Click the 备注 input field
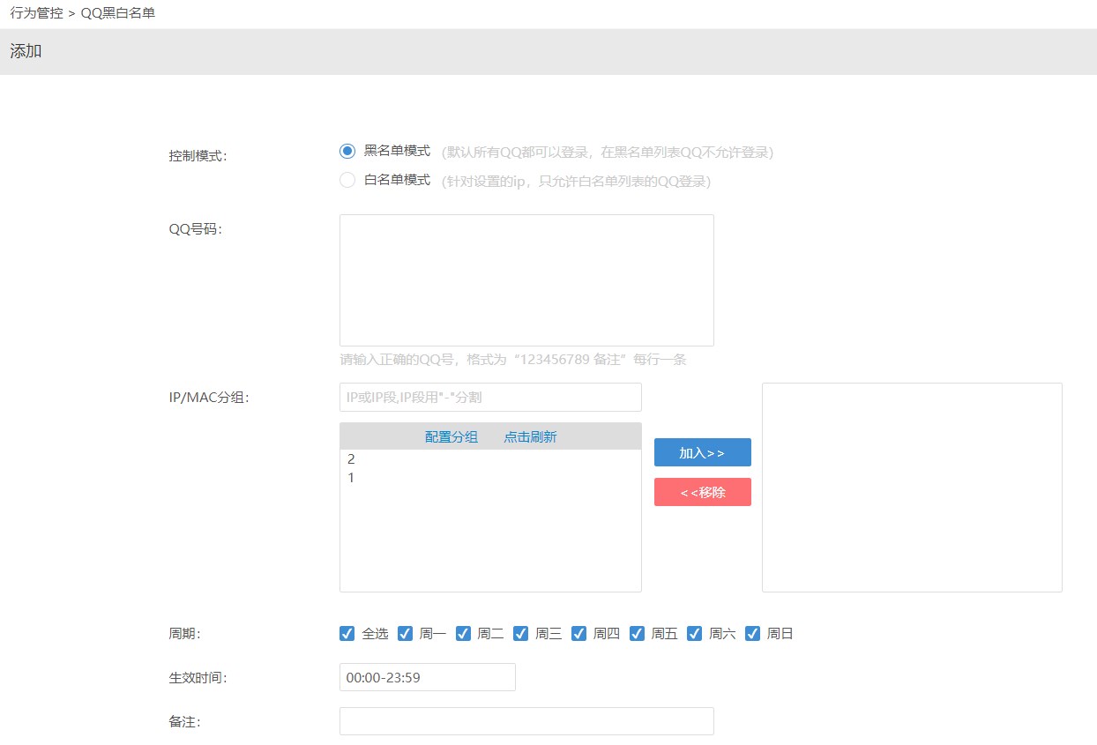This screenshot has width=1097, height=745. 526,721
